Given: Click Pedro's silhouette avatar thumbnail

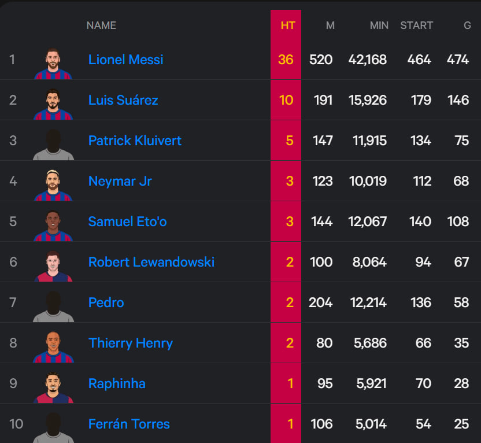Looking at the screenshot, I should tap(53, 305).
